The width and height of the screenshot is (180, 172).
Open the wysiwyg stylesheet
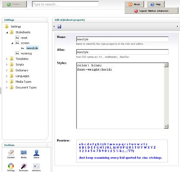(26, 53)
